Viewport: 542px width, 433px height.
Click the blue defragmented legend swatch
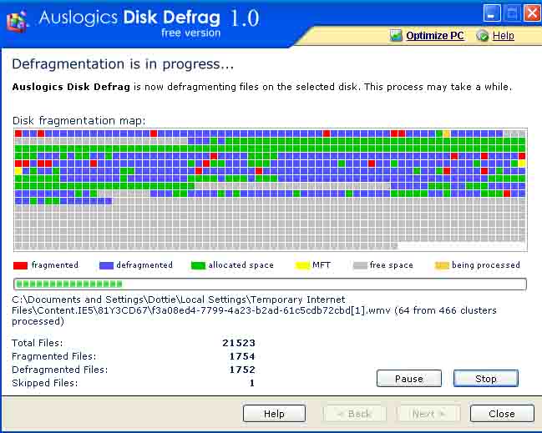click(x=106, y=265)
